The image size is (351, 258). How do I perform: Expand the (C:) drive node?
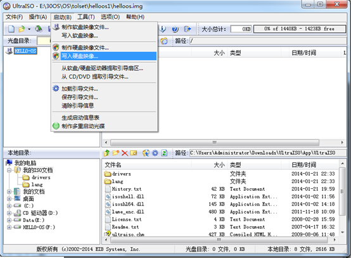(9, 206)
